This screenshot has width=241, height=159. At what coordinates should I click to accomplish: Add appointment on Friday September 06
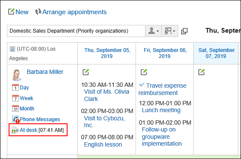click(144, 72)
